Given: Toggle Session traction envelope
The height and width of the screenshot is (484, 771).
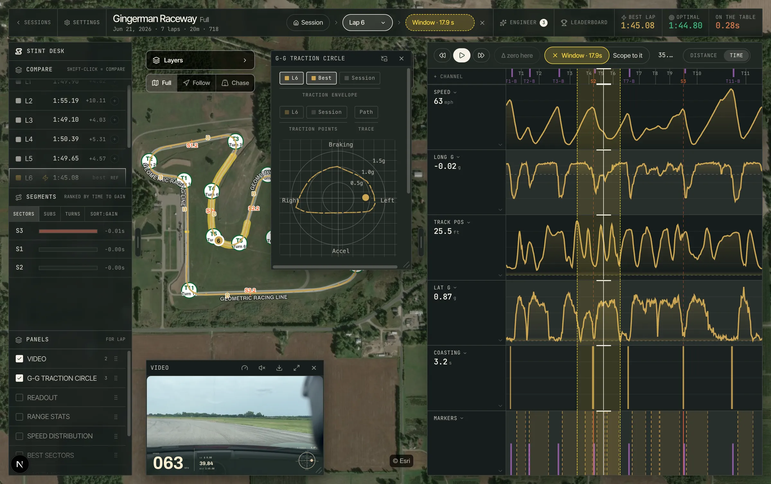Looking at the screenshot, I should tap(359, 78).
